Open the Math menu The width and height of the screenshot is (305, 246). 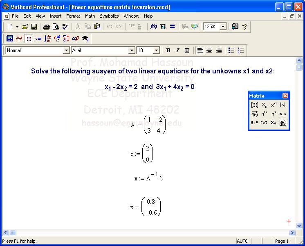[x=90, y=16]
